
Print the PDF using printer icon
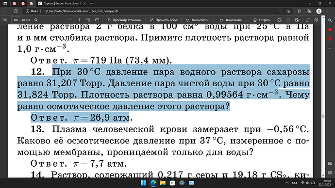(279, 20)
